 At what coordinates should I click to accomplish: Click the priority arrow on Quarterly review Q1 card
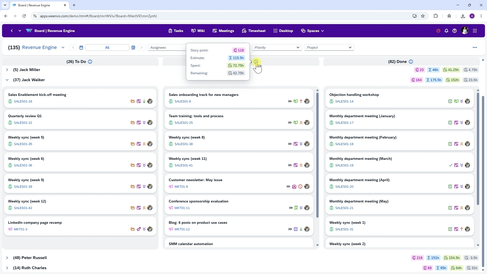coord(144,123)
